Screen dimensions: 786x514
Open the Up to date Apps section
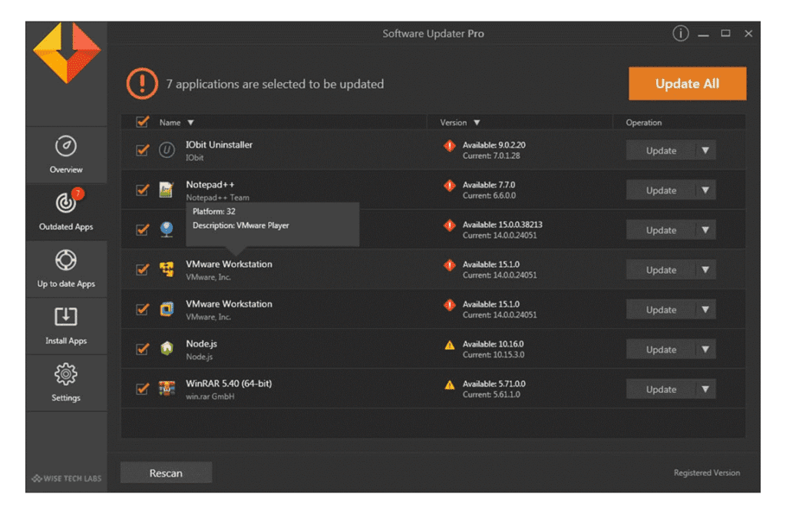coord(66,269)
